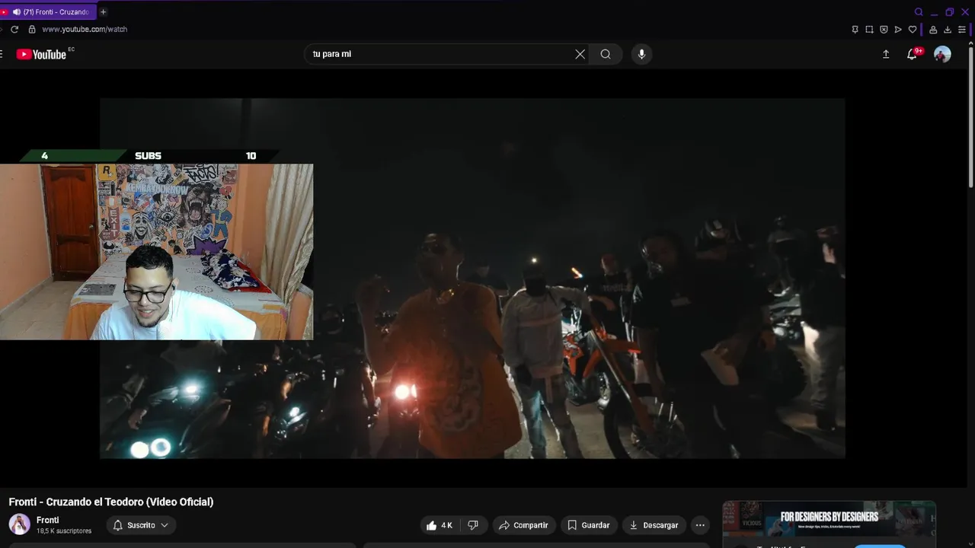Image resolution: width=975 pixels, height=548 pixels.
Task: Dislike the video with thumbs down
Action: (472, 525)
